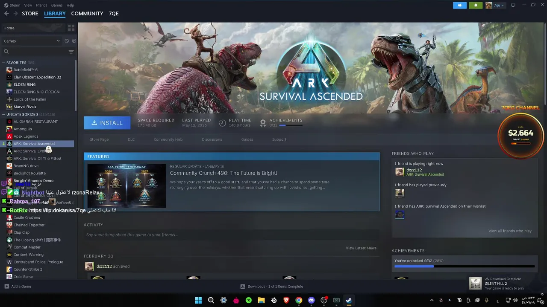Open Windows taskbar search

point(211,300)
